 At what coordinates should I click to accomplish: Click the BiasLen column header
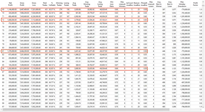pyautogui.click(x=137, y=4)
